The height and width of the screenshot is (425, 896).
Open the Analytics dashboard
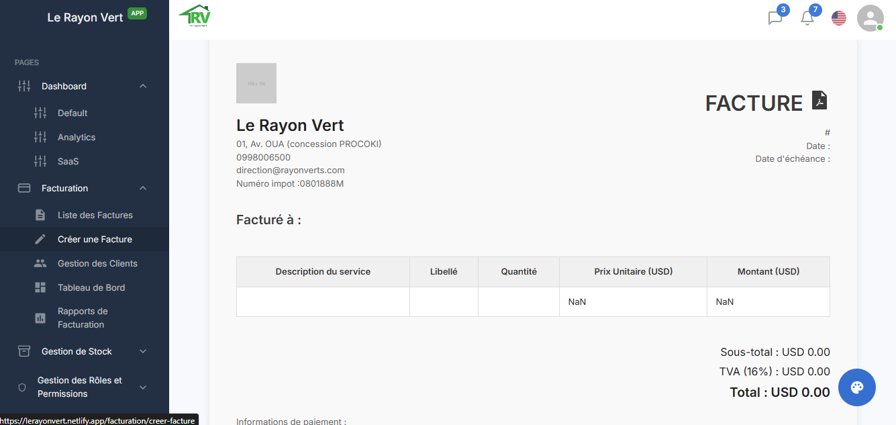tap(77, 137)
